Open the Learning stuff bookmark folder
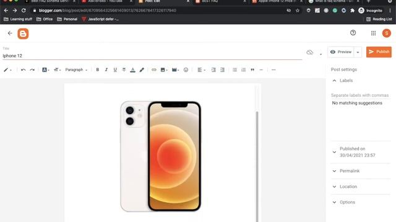The width and height of the screenshot is (396, 222). click(x=18, y=19)
